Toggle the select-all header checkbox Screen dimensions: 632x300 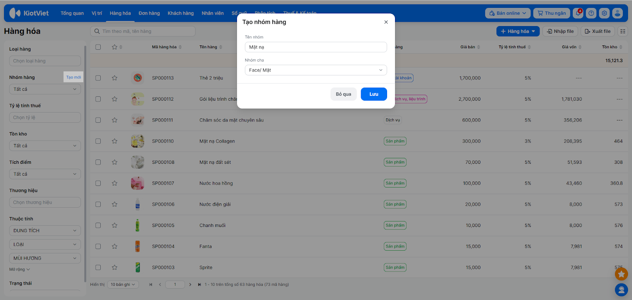coord(98,47)
